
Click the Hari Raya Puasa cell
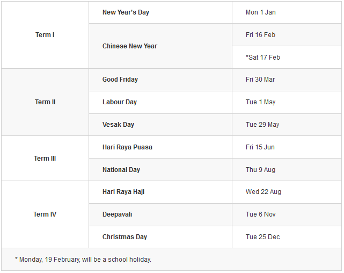click(127, 147)
